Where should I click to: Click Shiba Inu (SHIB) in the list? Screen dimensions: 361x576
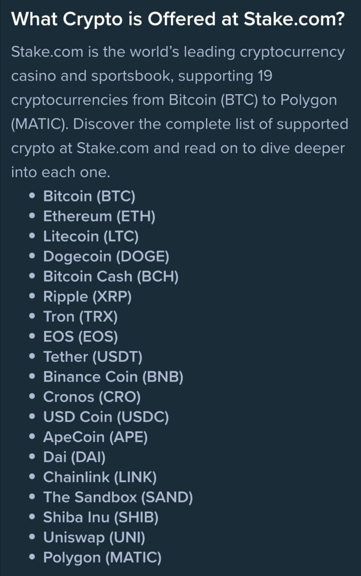[x=101, y=517]
